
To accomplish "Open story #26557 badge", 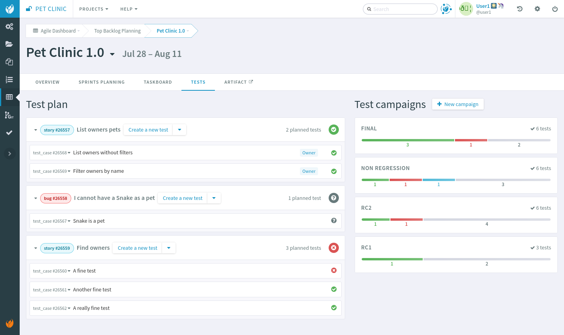I will click(57, 130).
